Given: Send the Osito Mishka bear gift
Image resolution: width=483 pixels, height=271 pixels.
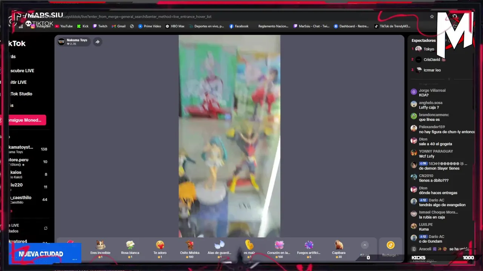Looking at the screenshot, I should point(189,249).
